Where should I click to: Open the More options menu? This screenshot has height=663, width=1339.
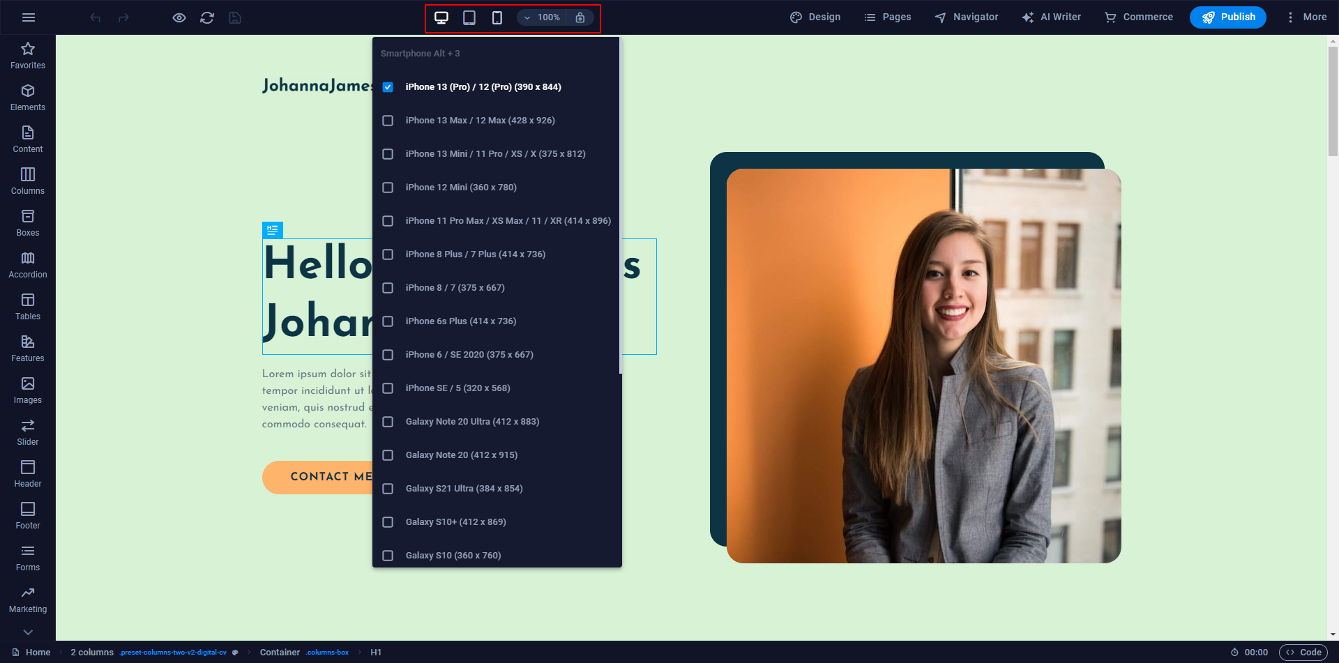(1306, 17)
